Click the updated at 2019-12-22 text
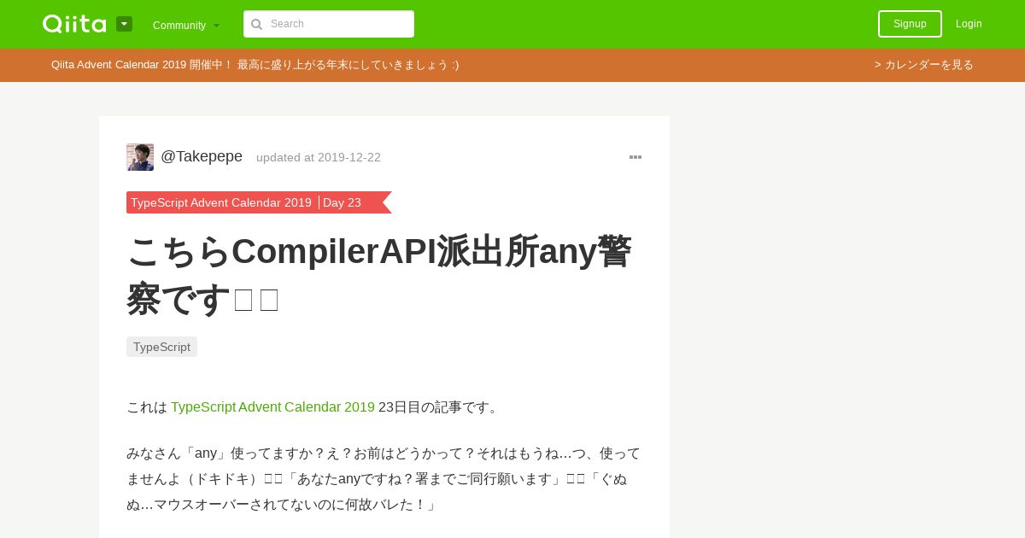This screenshot has height=538, width=1025. click(x=319, y=157)
